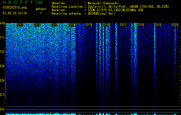This screenshot has width=181, height=115.
Task: Click the 0.7 frequency axis label
Action: pyautogui.click(x=2, y=95)
